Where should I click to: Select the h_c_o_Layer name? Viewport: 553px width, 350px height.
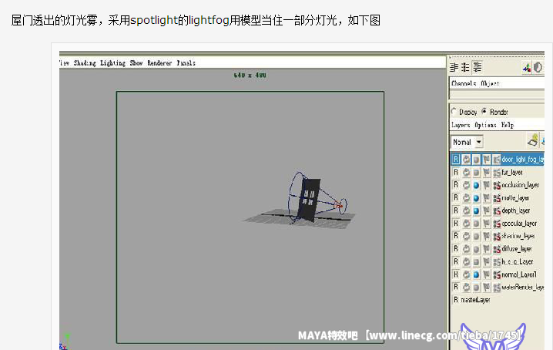(518, 261)
